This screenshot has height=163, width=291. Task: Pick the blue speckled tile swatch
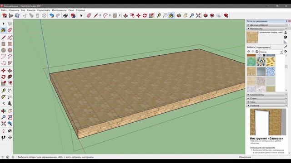pyautogui.click(x=271, y=72)
